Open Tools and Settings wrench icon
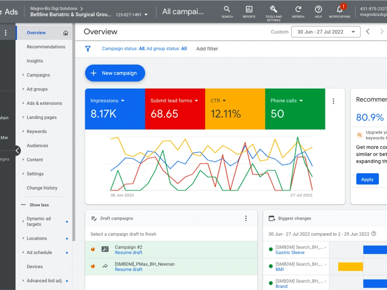This screenshot has height=290, width=387. point(274,13)
